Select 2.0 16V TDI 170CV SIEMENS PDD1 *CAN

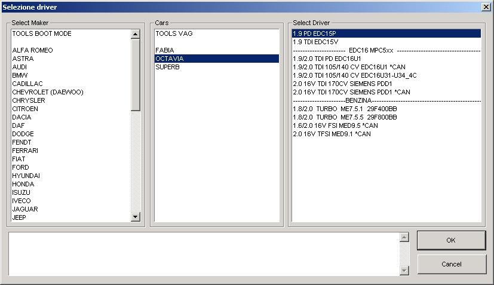pos(386,92)
